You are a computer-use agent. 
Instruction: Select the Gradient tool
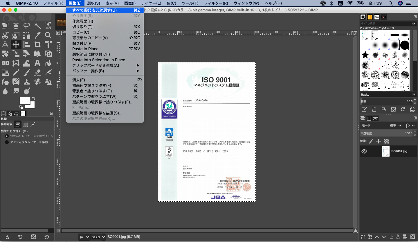coord(5,72)
